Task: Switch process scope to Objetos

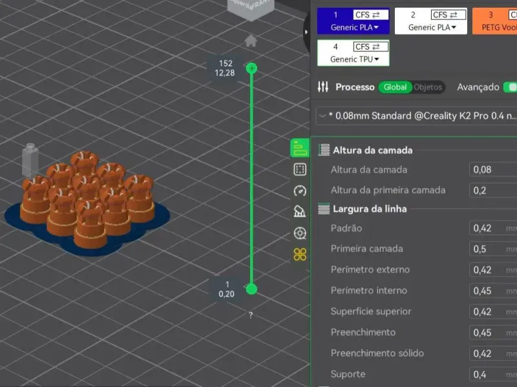Action: tap(428, 87)
